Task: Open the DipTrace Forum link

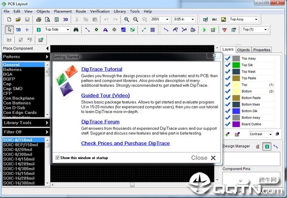Action: (x=100, y=122)
